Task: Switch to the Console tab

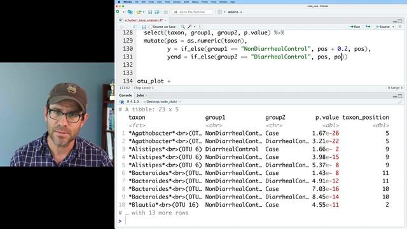Action: coord(125,95)
